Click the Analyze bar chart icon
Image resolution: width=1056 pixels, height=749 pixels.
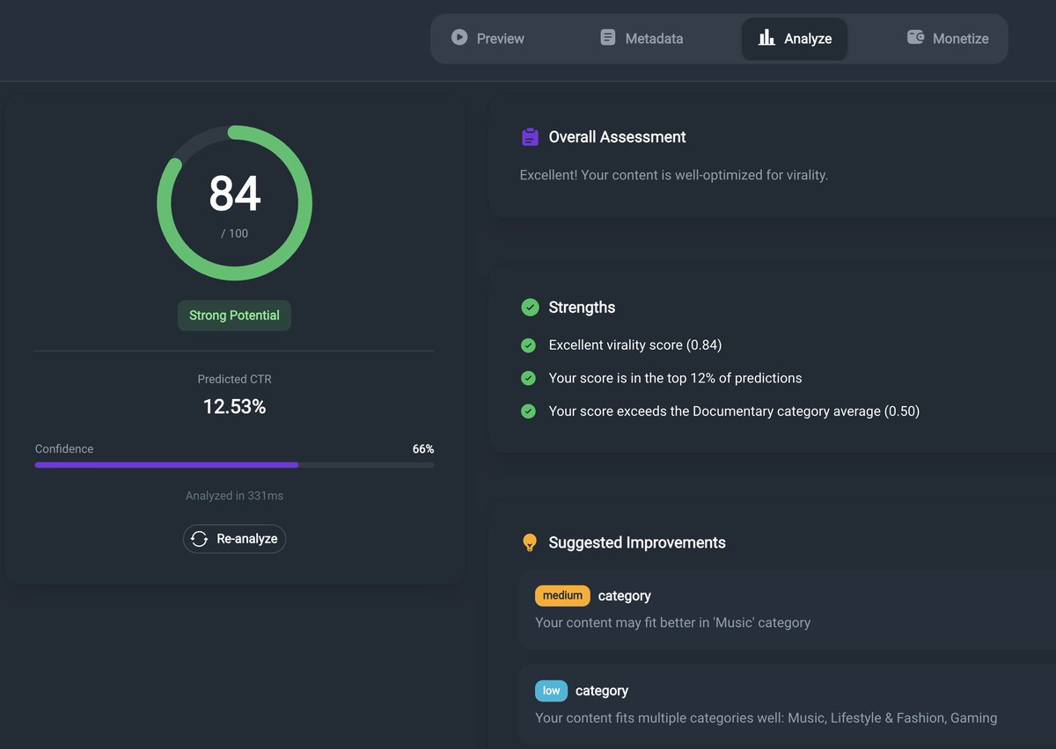coord(767,38)
